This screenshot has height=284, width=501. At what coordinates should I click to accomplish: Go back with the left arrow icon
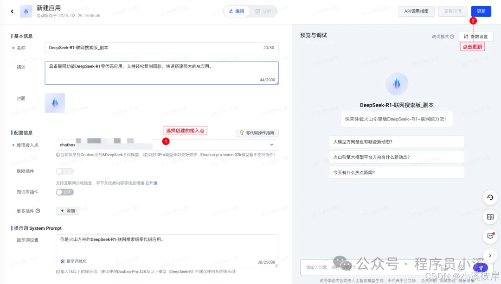[x=12, y=12]
